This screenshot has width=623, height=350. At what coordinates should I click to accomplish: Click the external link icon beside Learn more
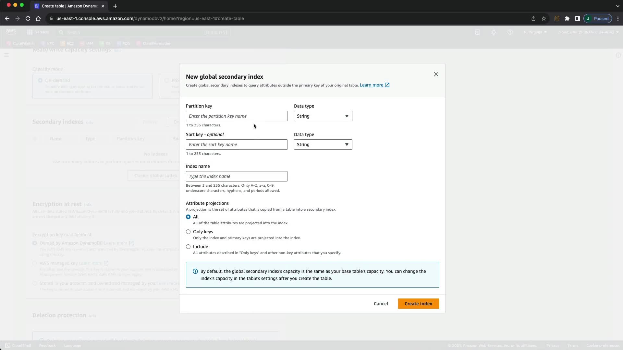[x=387, y=85]
